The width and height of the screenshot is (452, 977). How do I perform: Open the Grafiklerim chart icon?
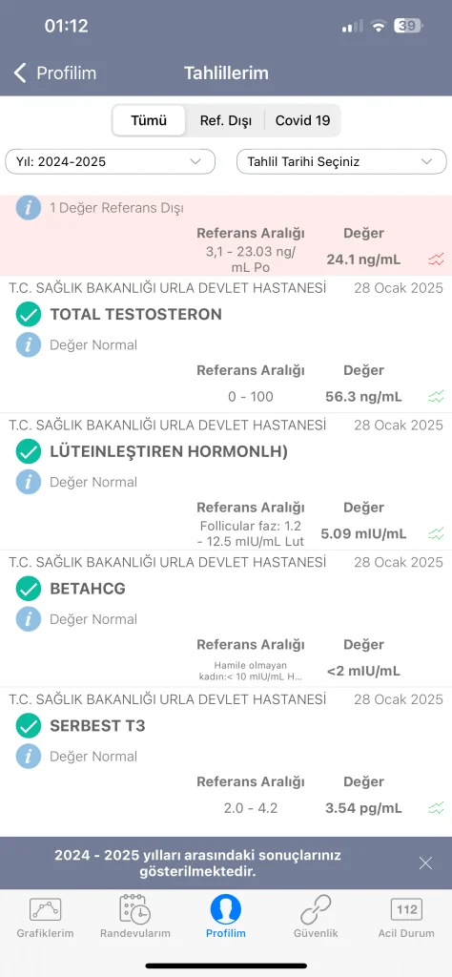pyautogui.click(x=45, y=909)
